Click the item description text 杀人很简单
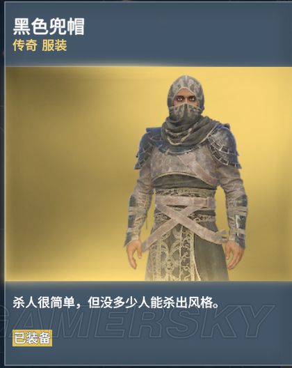 (x=116, y=302)
